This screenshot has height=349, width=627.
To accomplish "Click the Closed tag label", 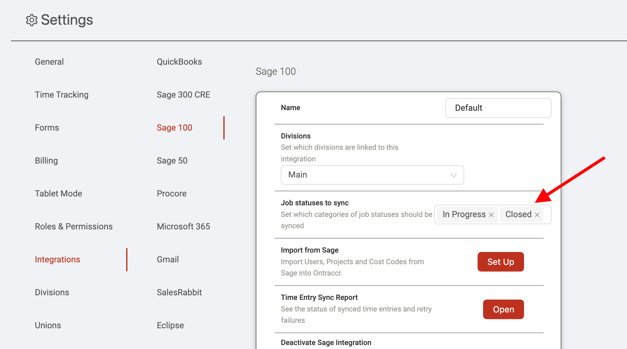I will 519,214.
